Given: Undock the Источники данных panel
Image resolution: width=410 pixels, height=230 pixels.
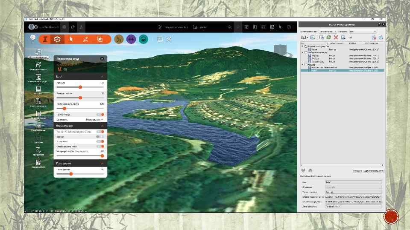Looking at the screenshot, I should [x=379, y=24].
